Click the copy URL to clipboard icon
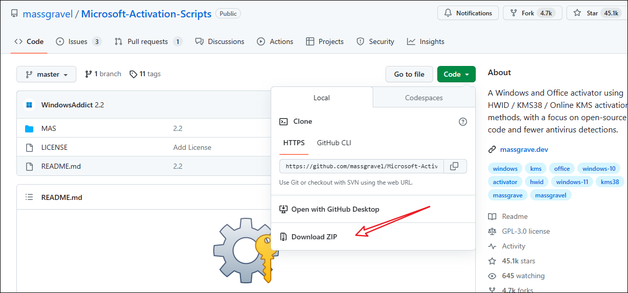This screenshot has width=628, height=293. 454,166
